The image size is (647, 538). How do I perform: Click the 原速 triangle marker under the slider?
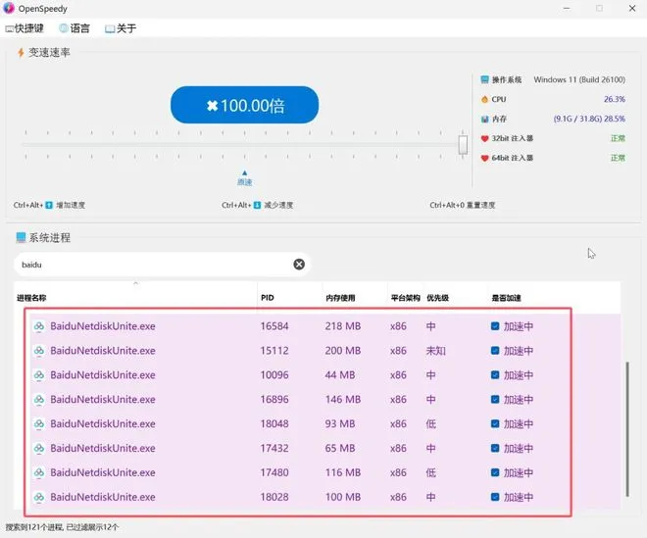(245, 172)
